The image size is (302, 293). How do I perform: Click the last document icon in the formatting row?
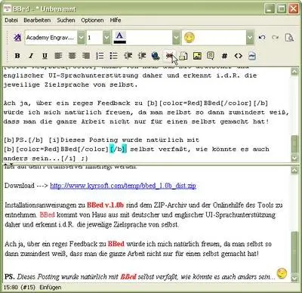point(252,56)
